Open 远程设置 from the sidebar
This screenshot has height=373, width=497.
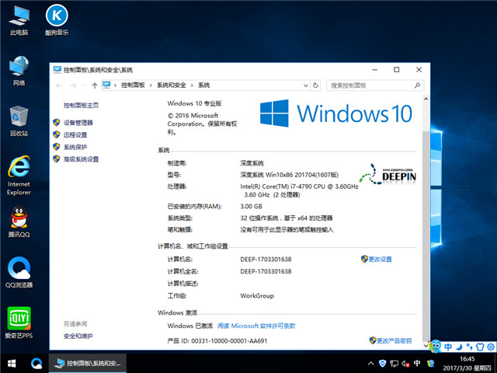tap(75, 134)
